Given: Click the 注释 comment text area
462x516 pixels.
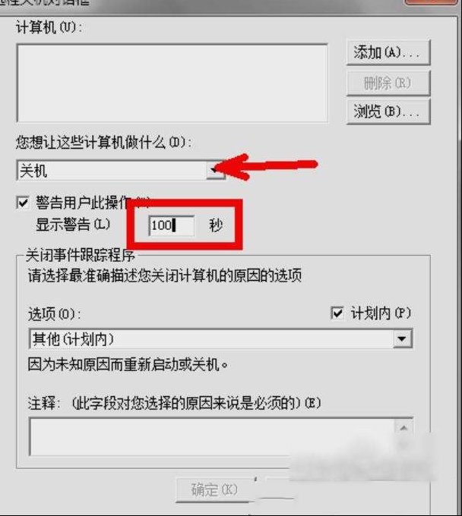Looking at the screenshot, I should (x=212, y=436).
